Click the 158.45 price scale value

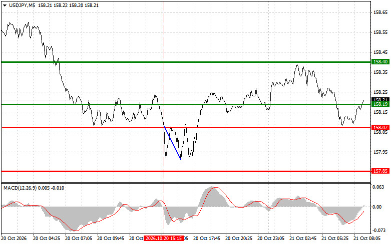point(380,52)
